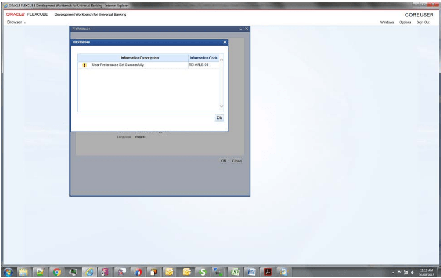Open the network computers taskbar icon

[x=218, y=272]
